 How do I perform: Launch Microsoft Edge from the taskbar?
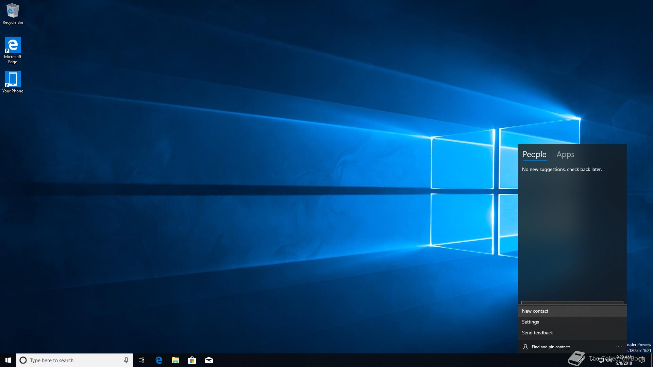pyautogui.click(x=159, y=360)
